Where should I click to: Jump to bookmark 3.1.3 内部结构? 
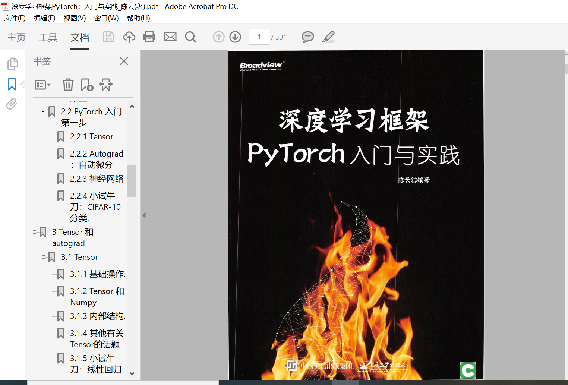point(98,316)
